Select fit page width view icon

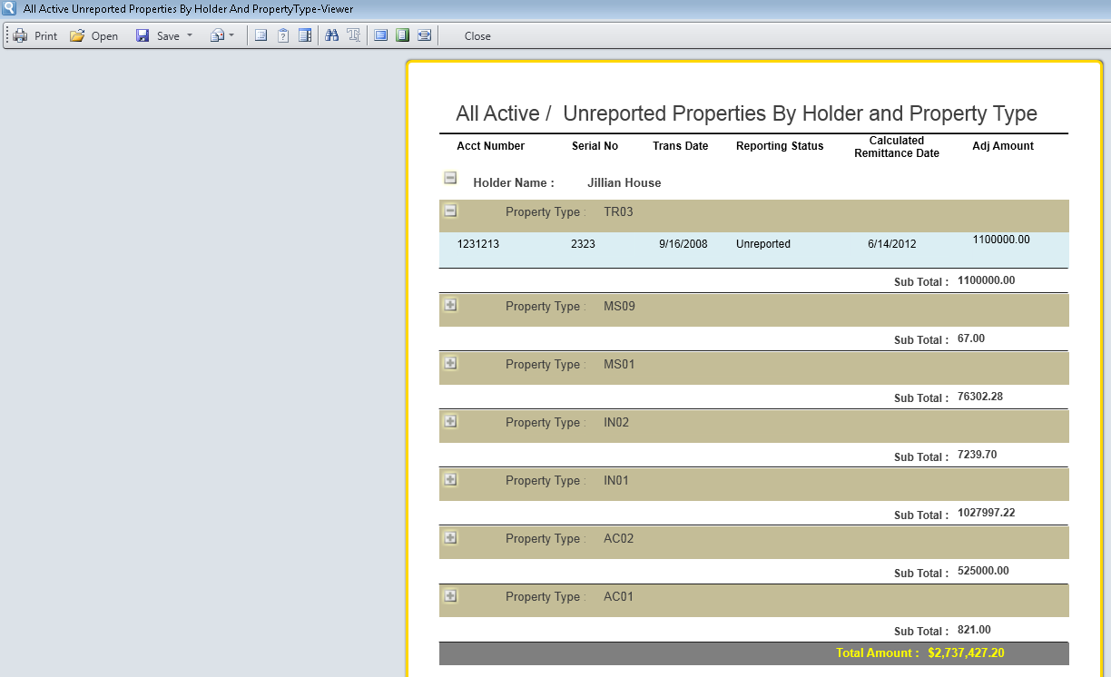point(425,35)
